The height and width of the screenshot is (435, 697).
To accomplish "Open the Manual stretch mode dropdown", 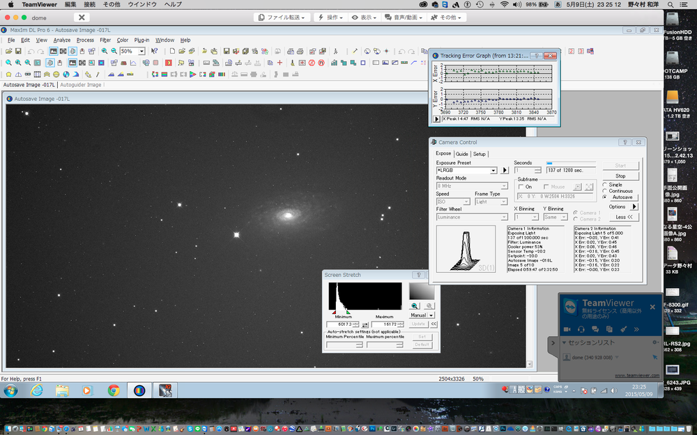I will [x=431, y=315].
